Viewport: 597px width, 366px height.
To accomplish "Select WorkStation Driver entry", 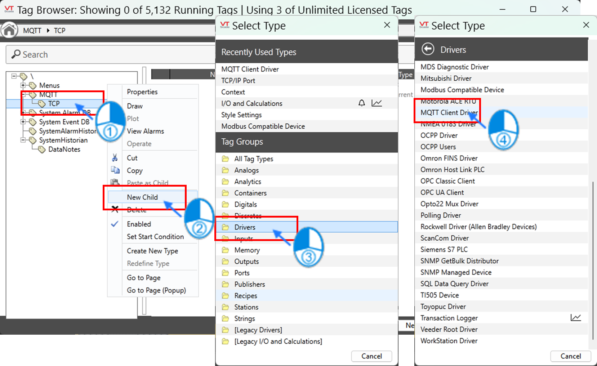I will 501,341.
